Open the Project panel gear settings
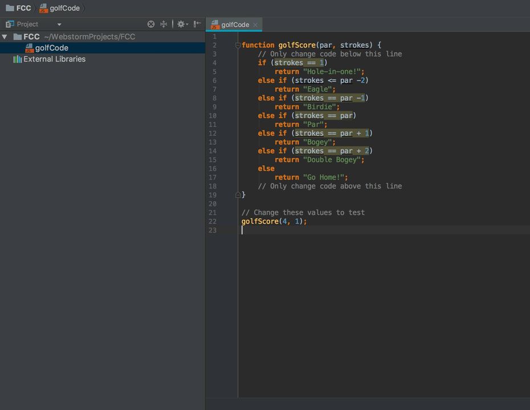The height and width of the screenshot is (410, 530). point(181,24)
